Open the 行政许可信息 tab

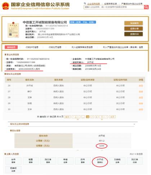(x=32, y=47)
